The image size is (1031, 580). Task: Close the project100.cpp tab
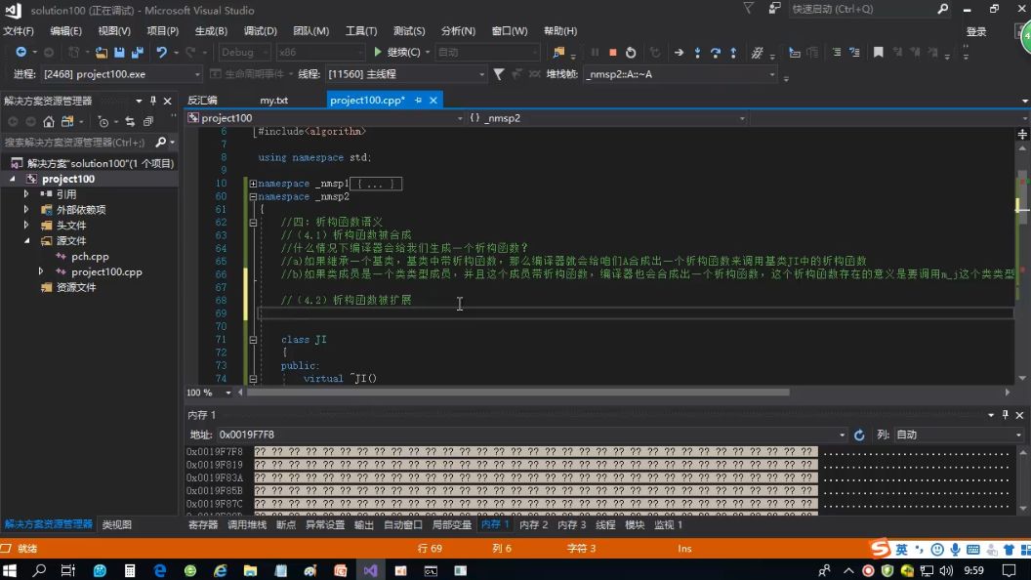click(433, 100)
